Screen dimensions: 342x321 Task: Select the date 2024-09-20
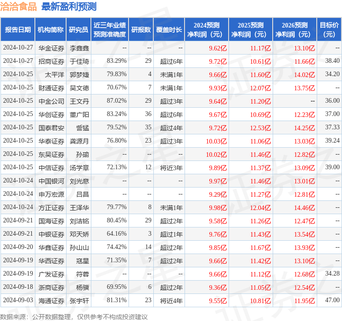click(x=18, y=247)
